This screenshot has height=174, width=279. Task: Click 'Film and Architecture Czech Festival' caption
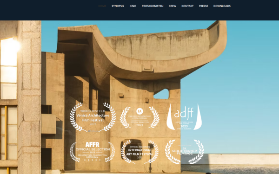tap(139, 117)
